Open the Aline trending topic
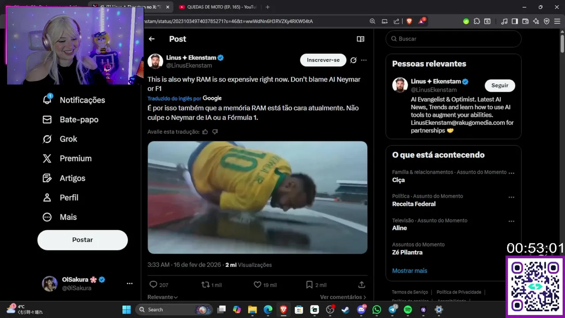This screenshot has width=565, height=318. (x=399, y=228)
